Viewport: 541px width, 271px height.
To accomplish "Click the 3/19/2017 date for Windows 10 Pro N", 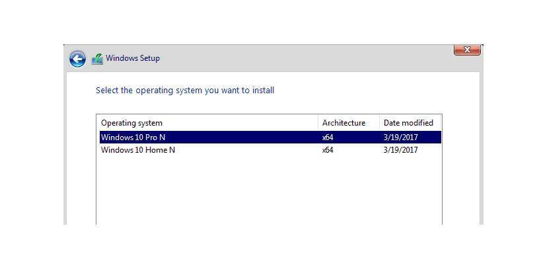I will click(x=400, y=137).
